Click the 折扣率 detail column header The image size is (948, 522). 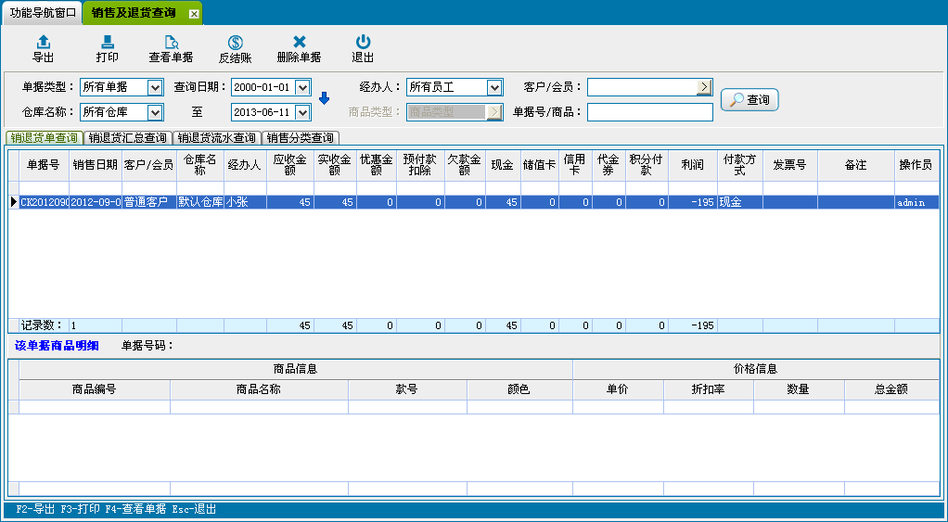click(x=709, y=389)
